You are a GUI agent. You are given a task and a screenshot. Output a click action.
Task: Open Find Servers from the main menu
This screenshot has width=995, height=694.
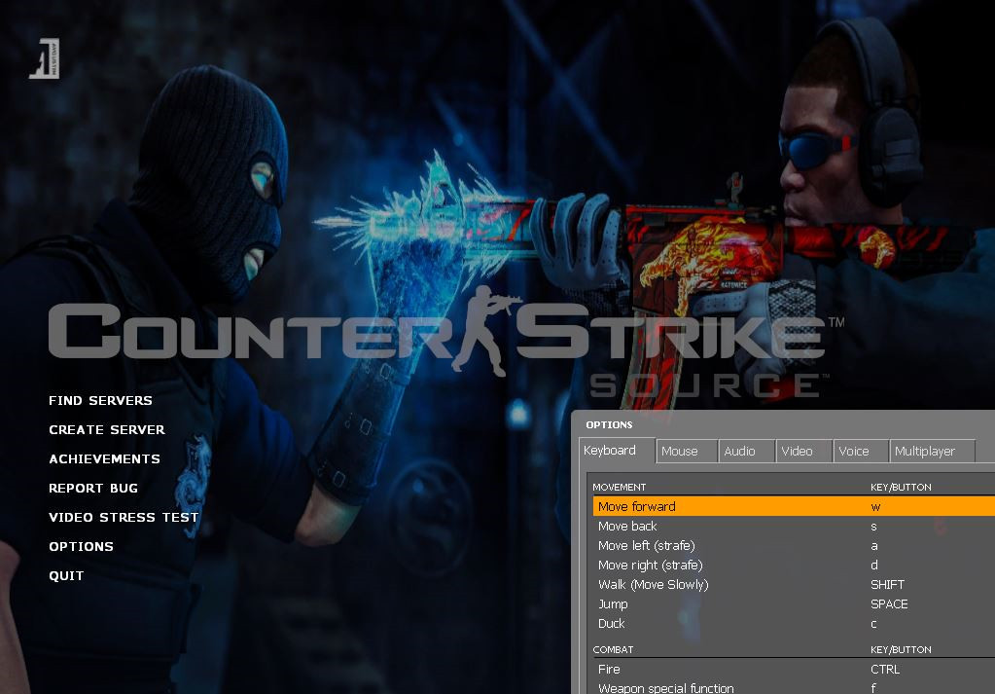click(x=100, y=400)
